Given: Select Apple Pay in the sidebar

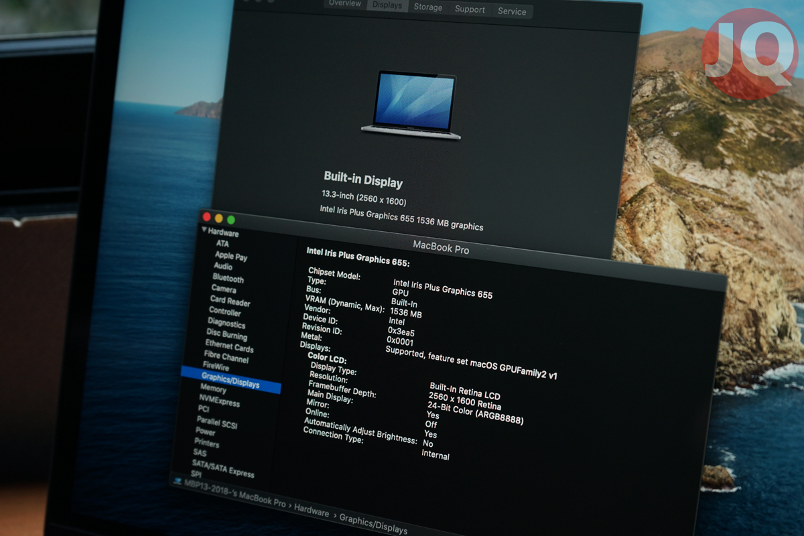Looking at the screenshot, I should [x=231, y=256].
